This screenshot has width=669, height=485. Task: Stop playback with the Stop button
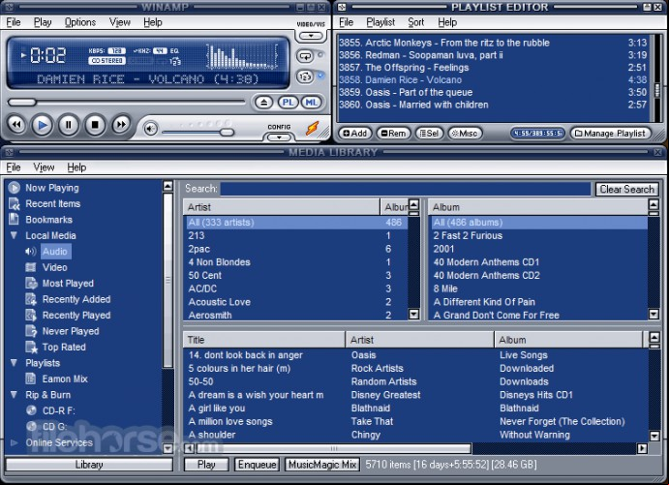coord(95,125)
